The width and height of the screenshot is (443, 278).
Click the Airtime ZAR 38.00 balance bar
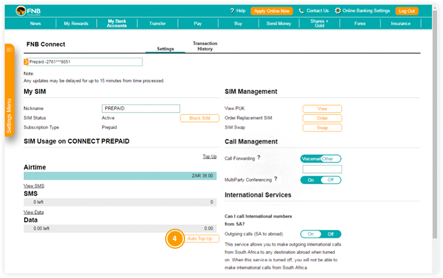(x=120, y=176)
